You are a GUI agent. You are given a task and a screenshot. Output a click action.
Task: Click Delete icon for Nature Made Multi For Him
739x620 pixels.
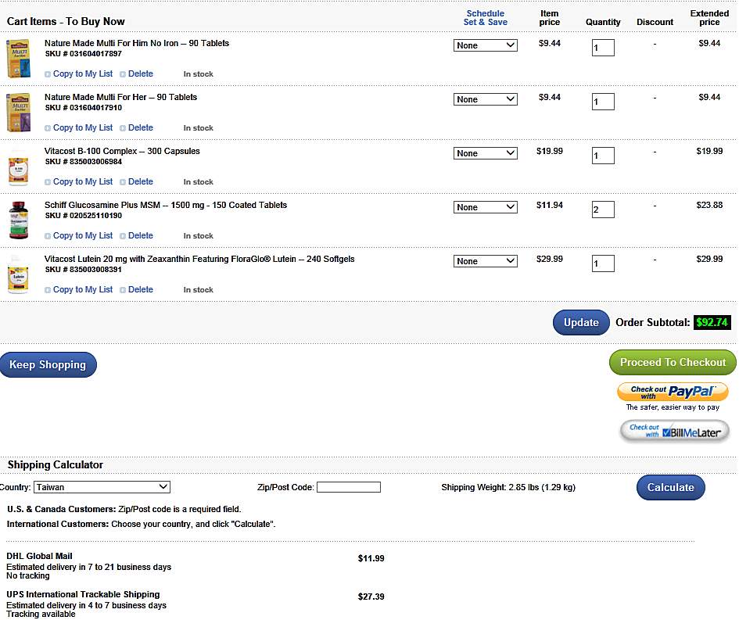click(x=123, y=74)
